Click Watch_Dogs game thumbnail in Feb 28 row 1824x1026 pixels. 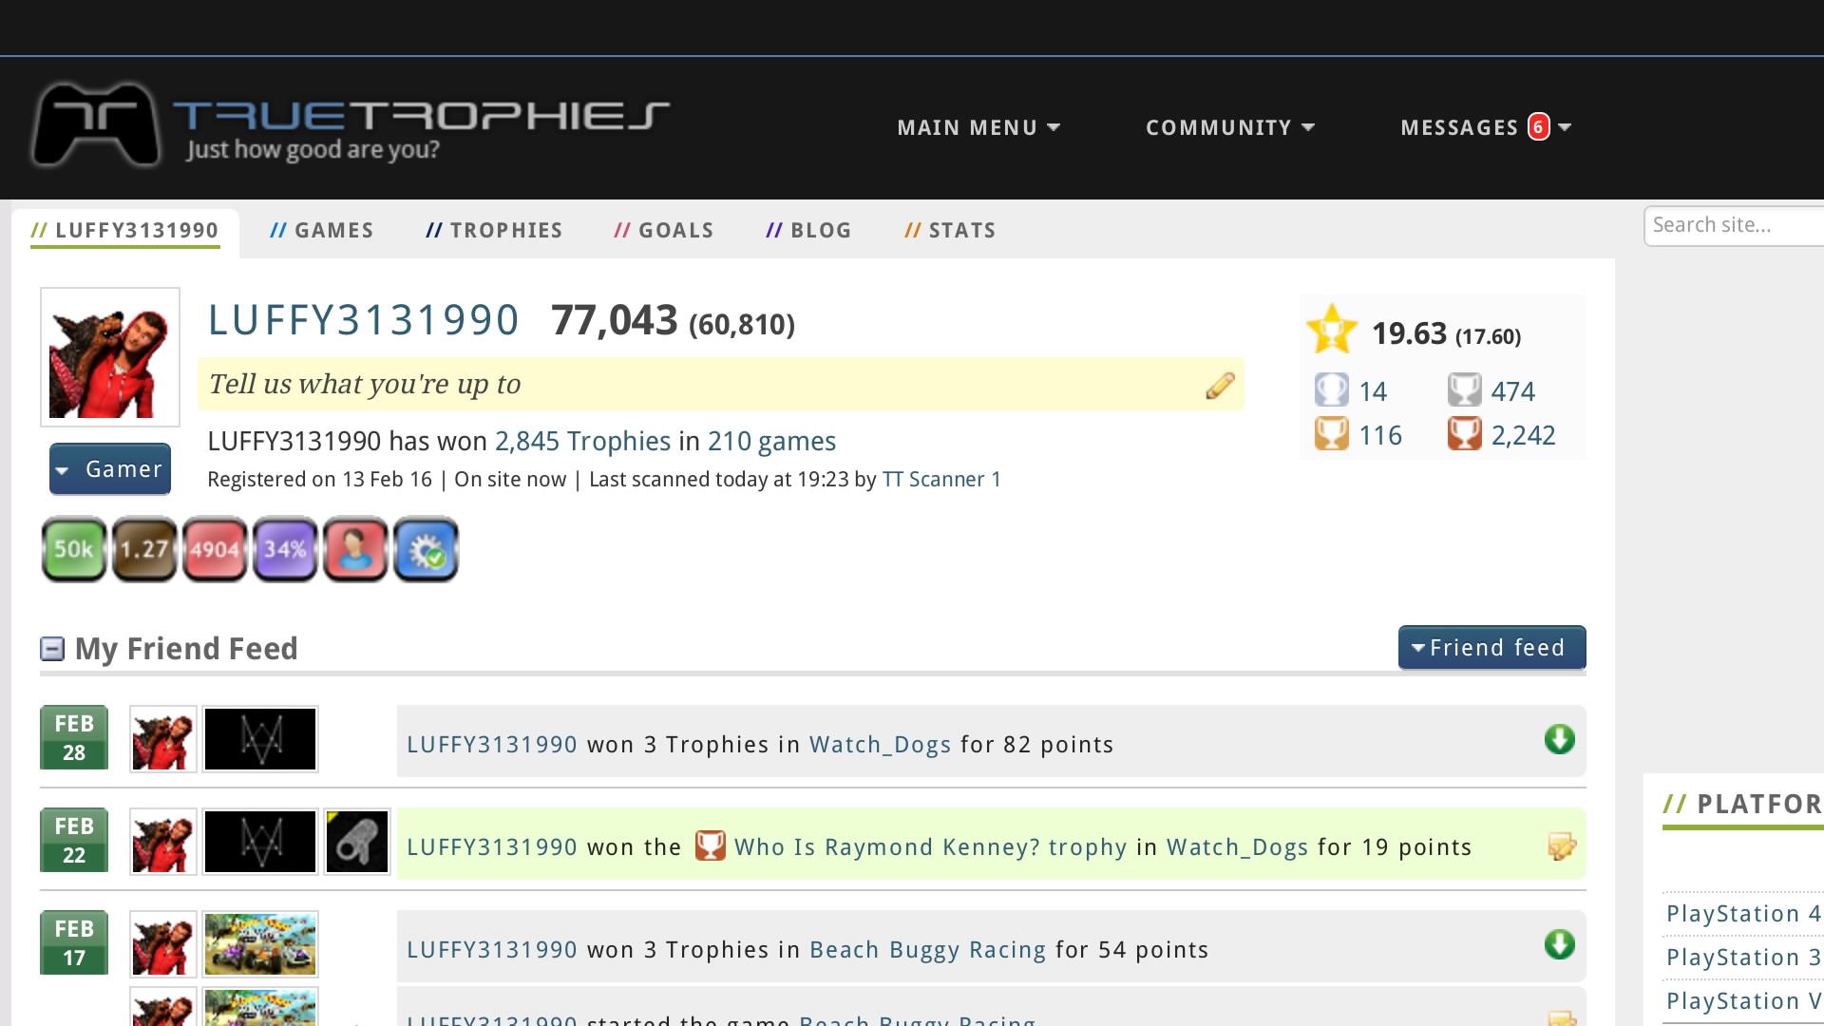pyautogui.click(x=260, y=739)
